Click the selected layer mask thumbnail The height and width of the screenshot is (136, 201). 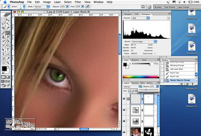149,99
